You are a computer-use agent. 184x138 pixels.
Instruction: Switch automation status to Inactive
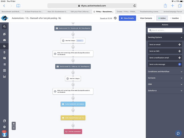coord(174,18)
